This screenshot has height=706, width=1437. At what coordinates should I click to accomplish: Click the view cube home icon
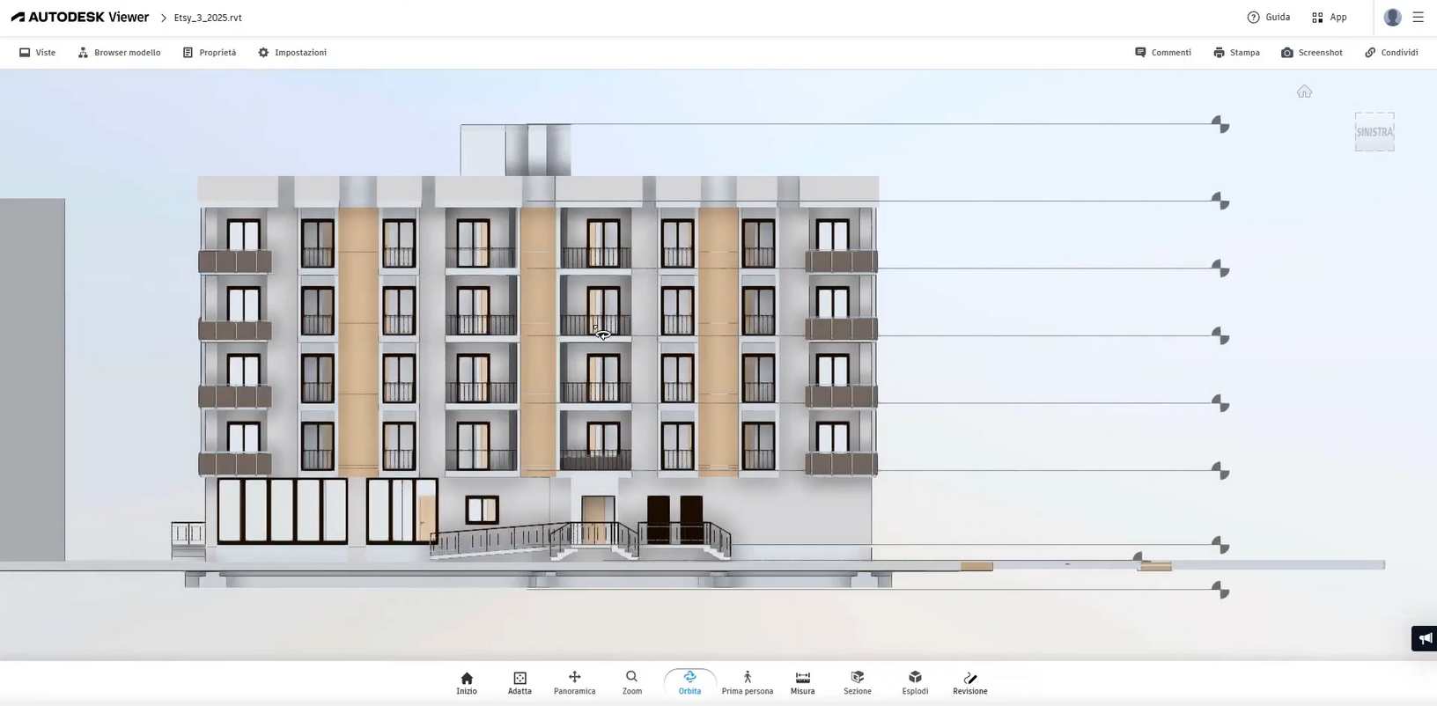(x=1304, y=92)
